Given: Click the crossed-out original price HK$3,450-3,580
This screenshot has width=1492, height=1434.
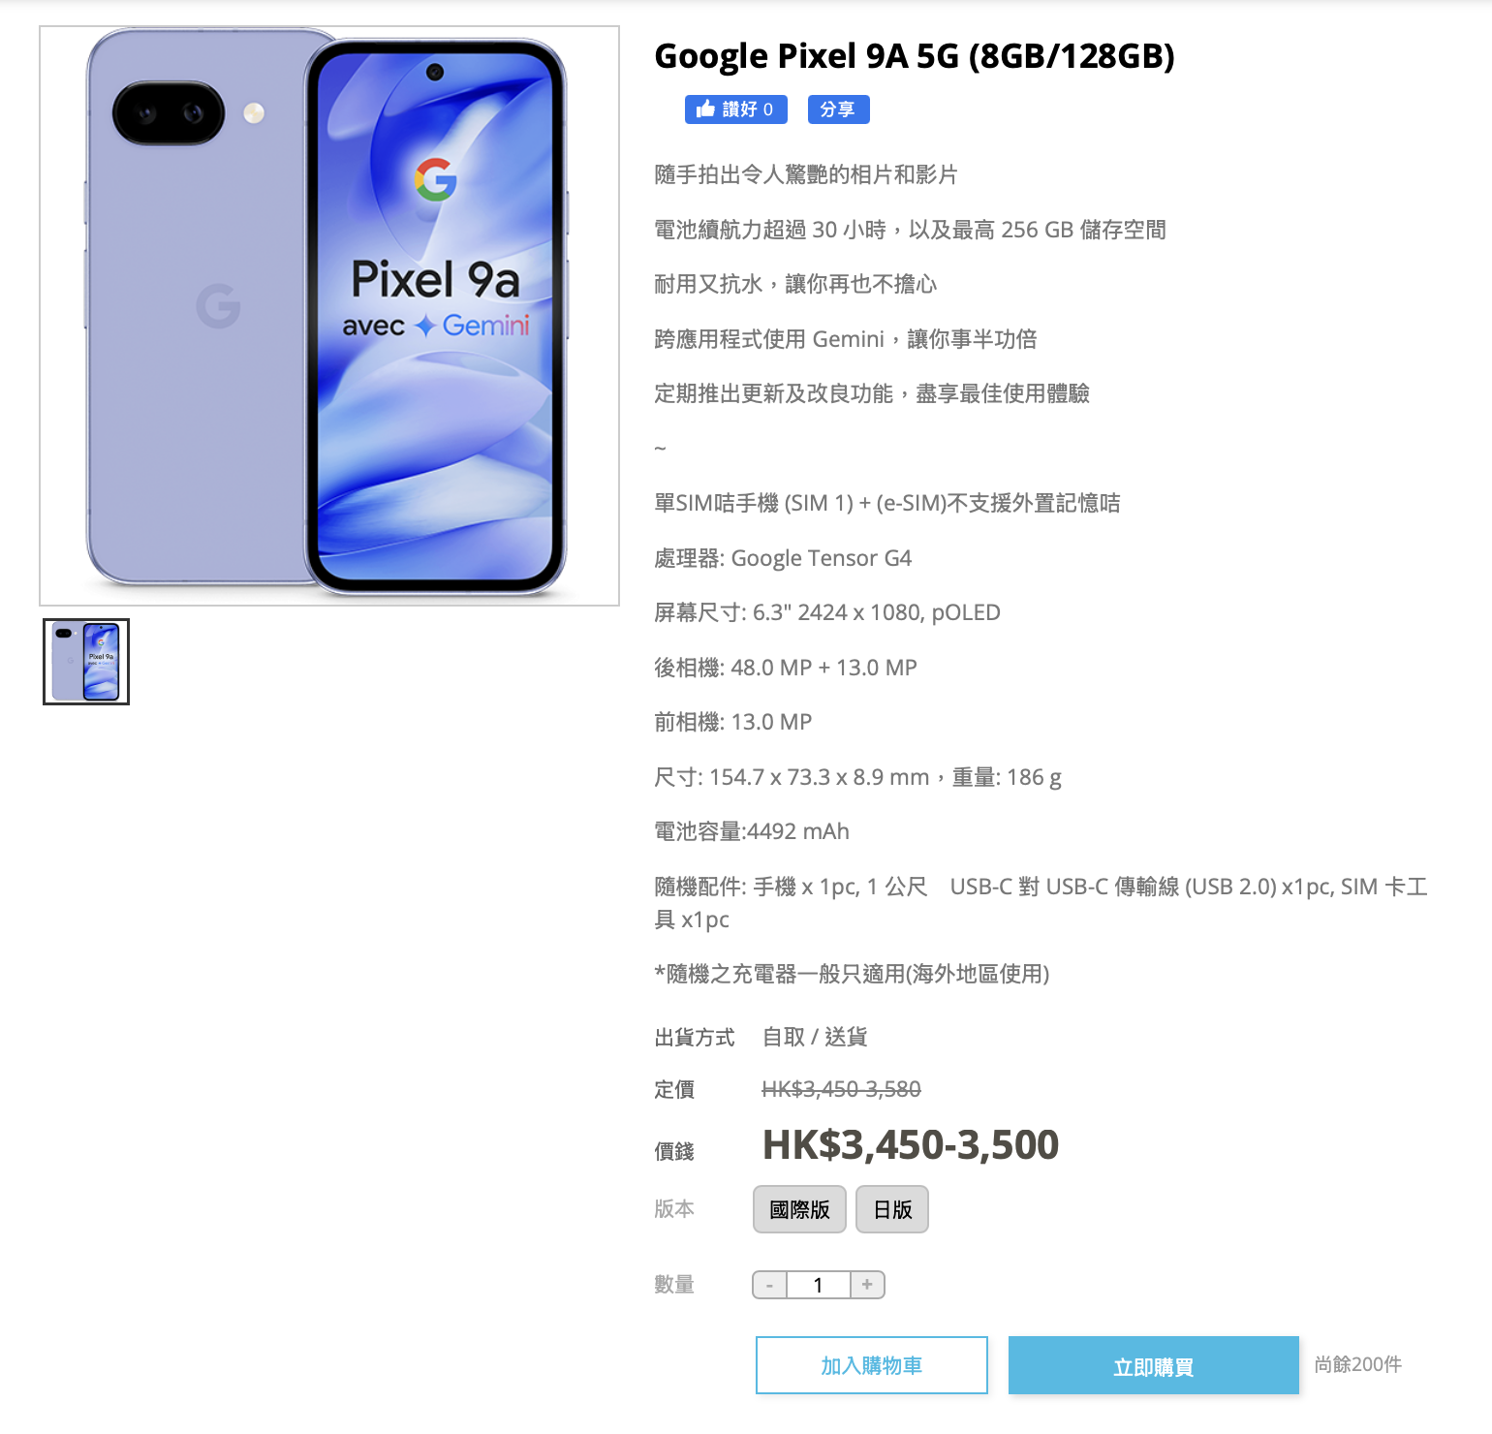Looking at the screenshot, I should coord(841,1089).
